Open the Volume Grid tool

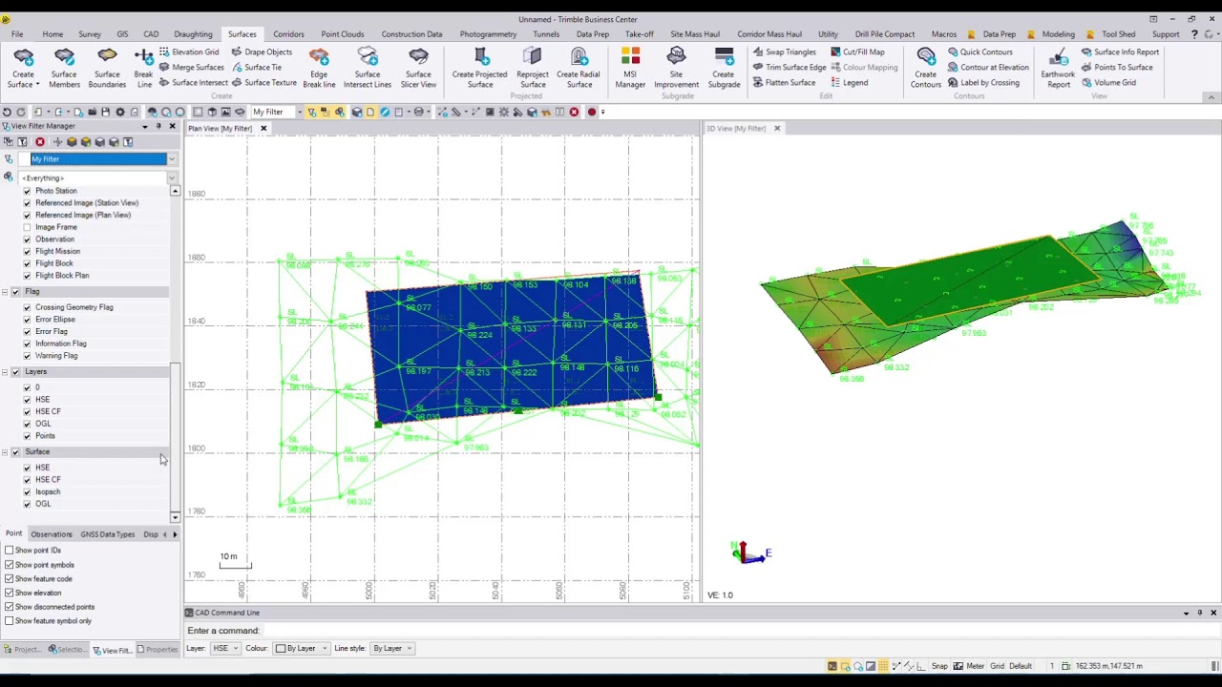(x=1108, y=82)
